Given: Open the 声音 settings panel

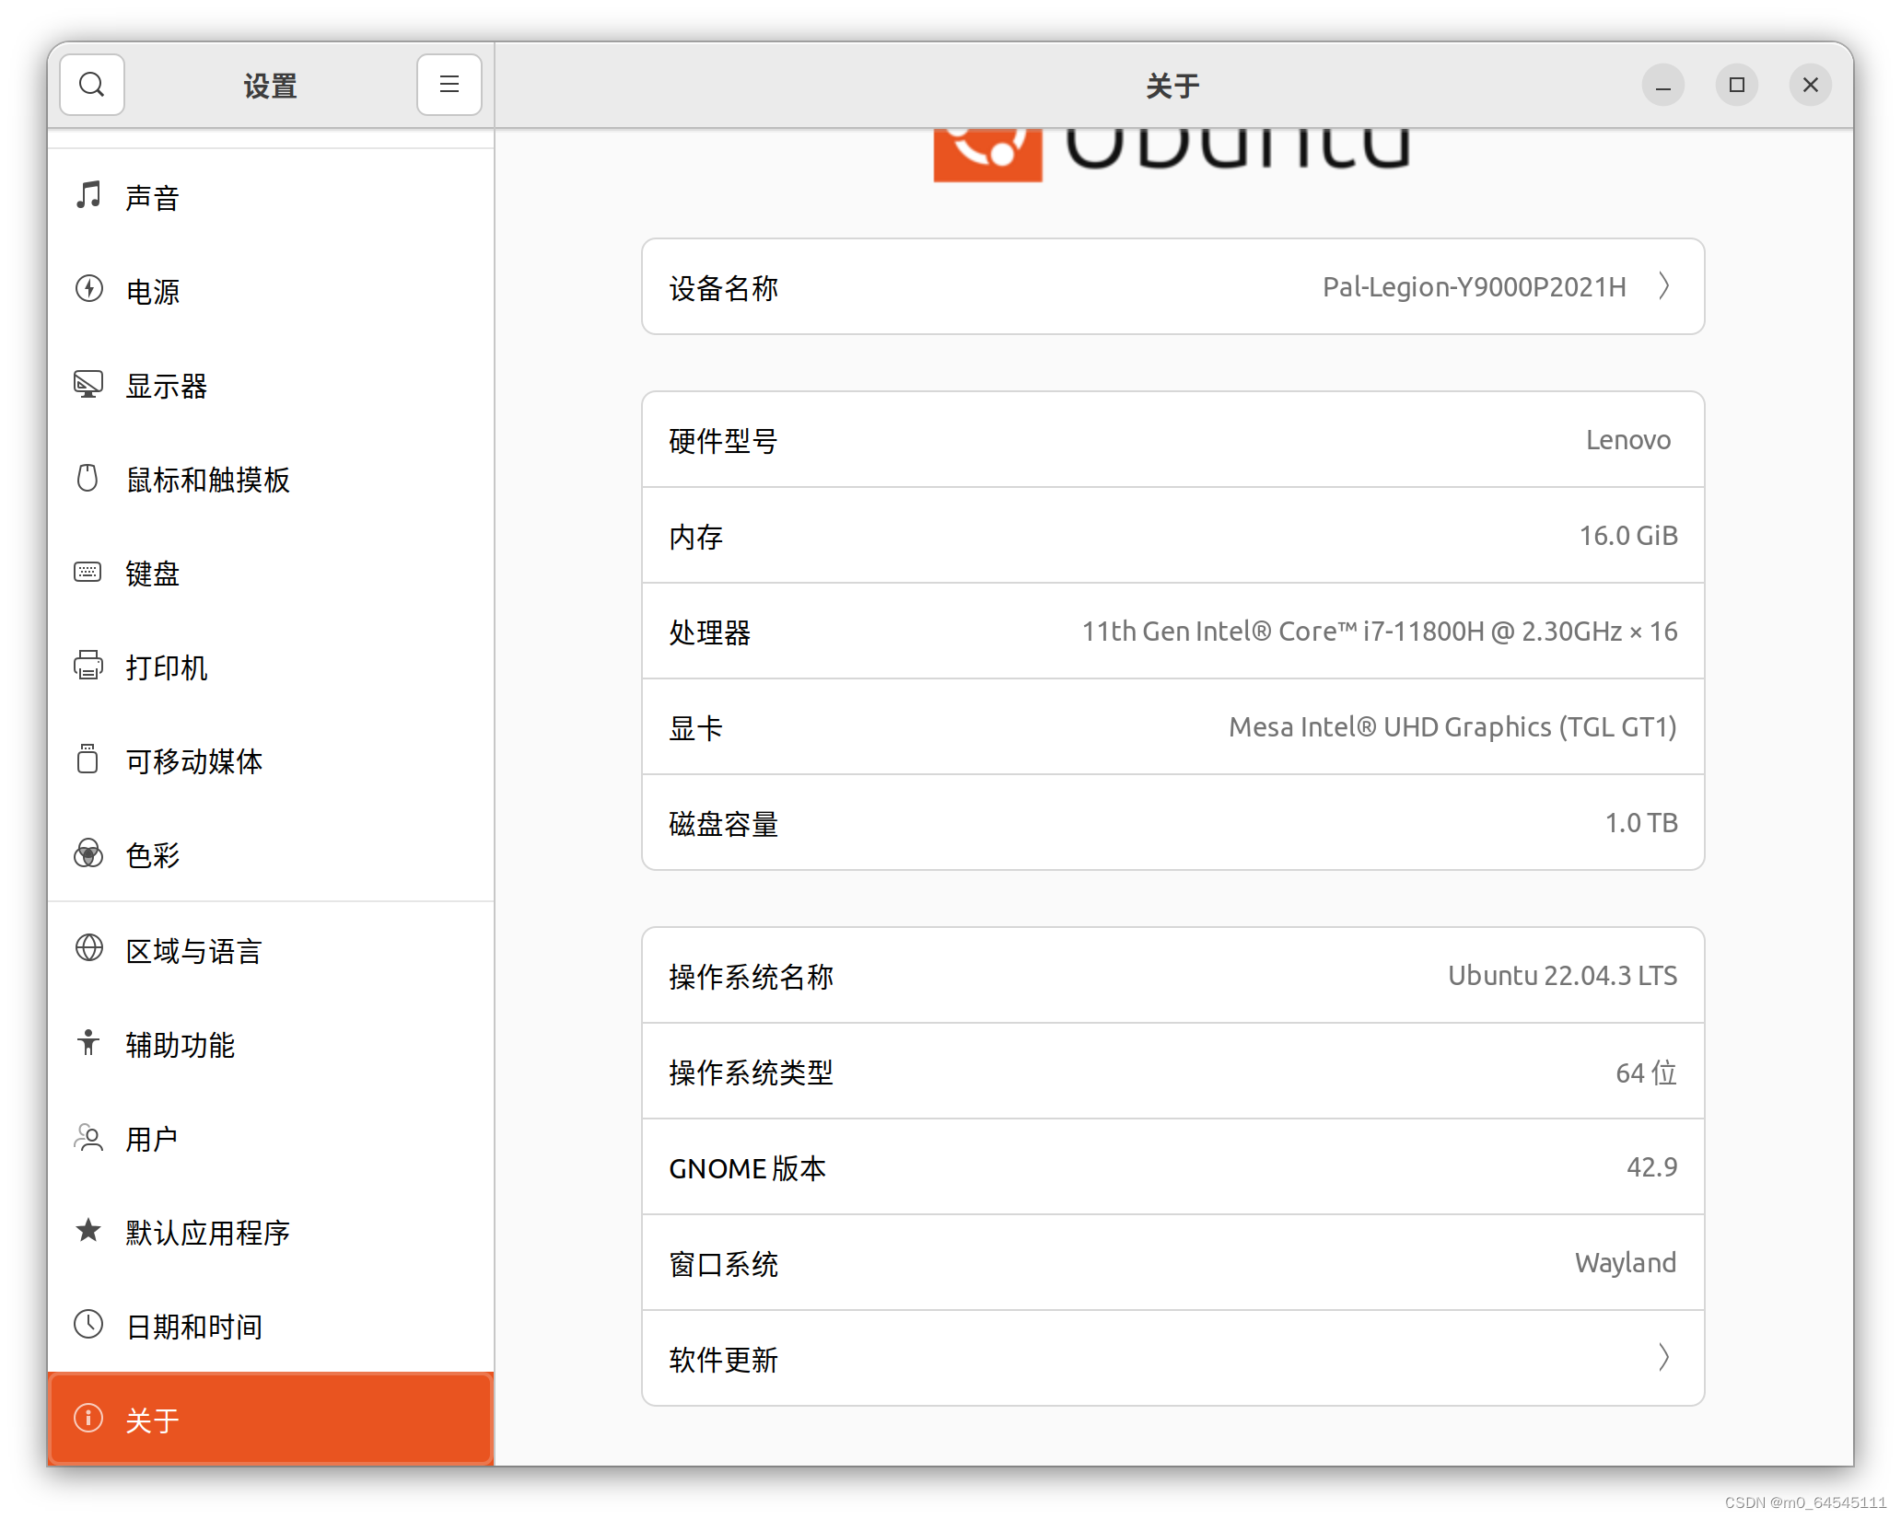Looking at the screenshot, I should [271, 197].
